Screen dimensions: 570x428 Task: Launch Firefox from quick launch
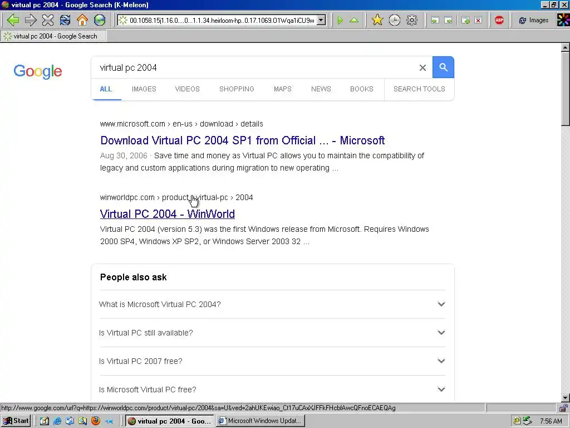point(96,421)
